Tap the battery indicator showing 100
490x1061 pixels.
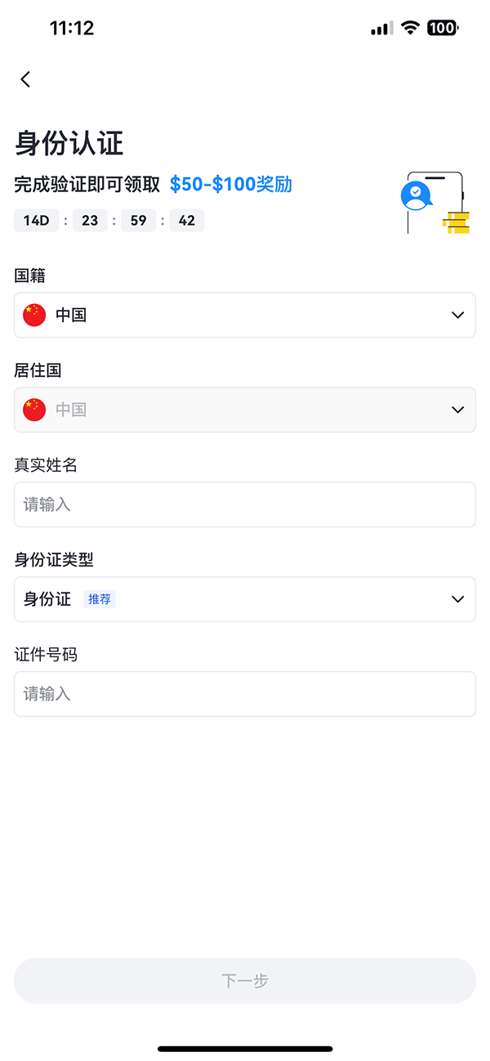[x=440, y=27]
